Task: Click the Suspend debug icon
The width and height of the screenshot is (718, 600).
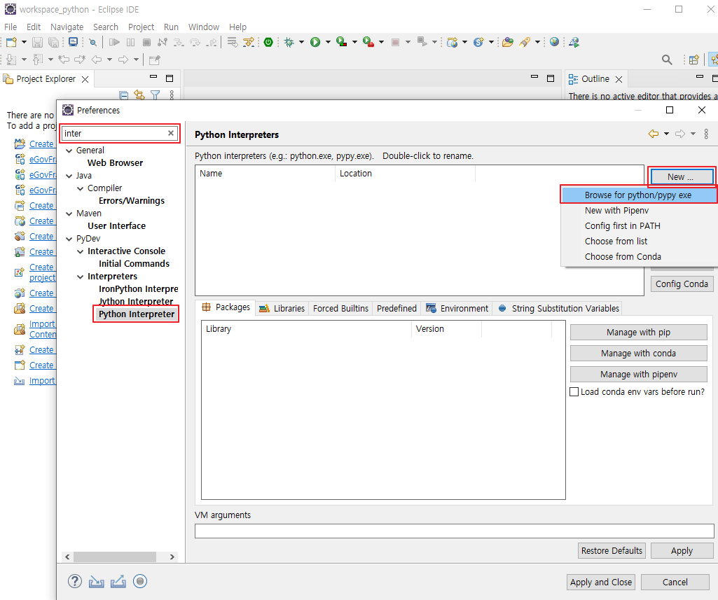Action: point(130,42)
